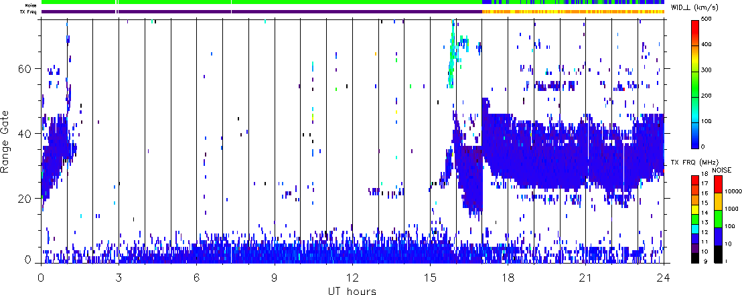Select red 17-18 MHz swatch in TX FRQ legend
The height and width of the screenshot is (295, 742).
[x=694, y=179]
